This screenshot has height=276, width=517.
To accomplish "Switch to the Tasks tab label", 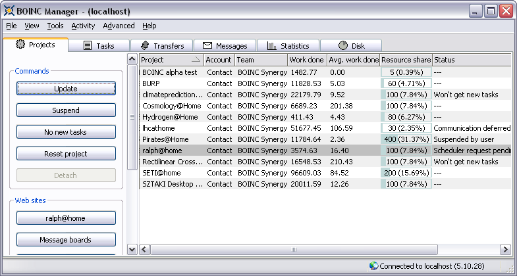I will click(x=105, y=46).
